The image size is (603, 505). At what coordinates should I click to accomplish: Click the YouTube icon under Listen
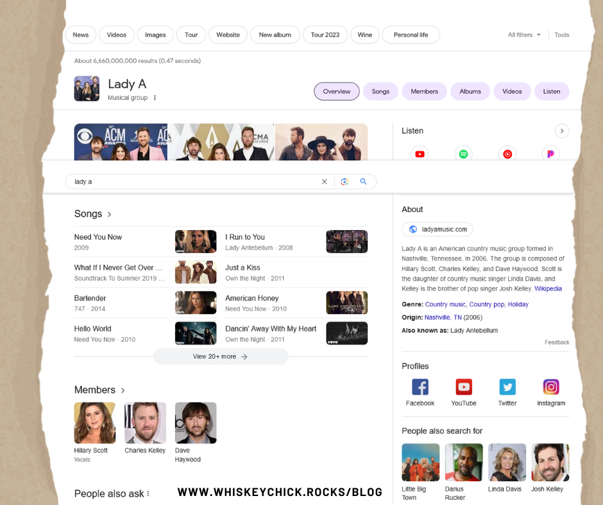pos(420,154)
